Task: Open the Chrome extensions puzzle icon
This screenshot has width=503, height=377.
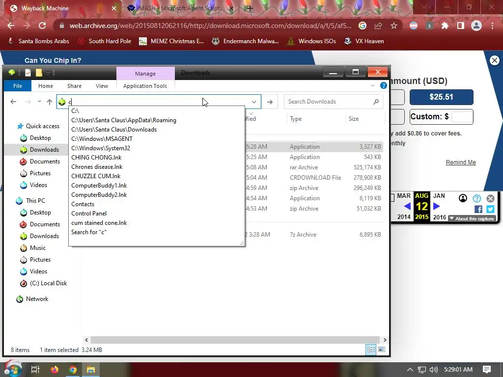Action: tap(445, 26)
